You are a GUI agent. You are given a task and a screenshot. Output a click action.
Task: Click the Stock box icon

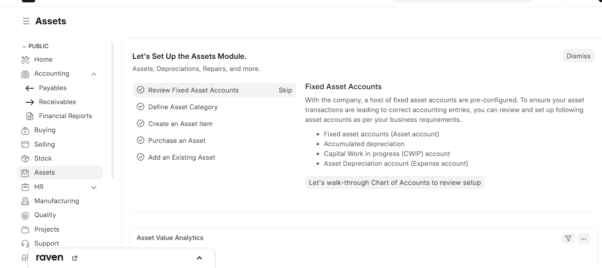[25, 159]
